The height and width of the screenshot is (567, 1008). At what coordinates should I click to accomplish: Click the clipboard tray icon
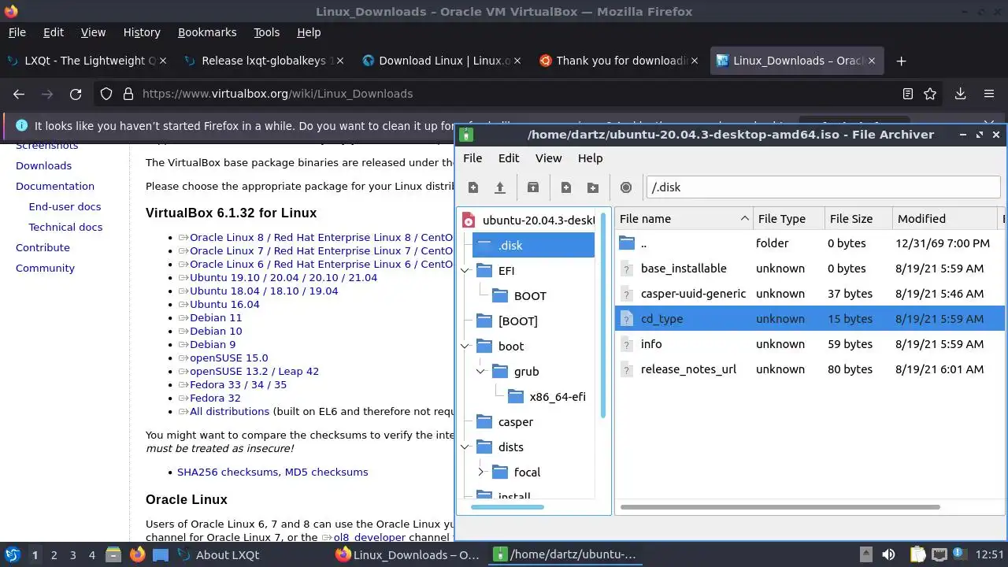point(917,555)
